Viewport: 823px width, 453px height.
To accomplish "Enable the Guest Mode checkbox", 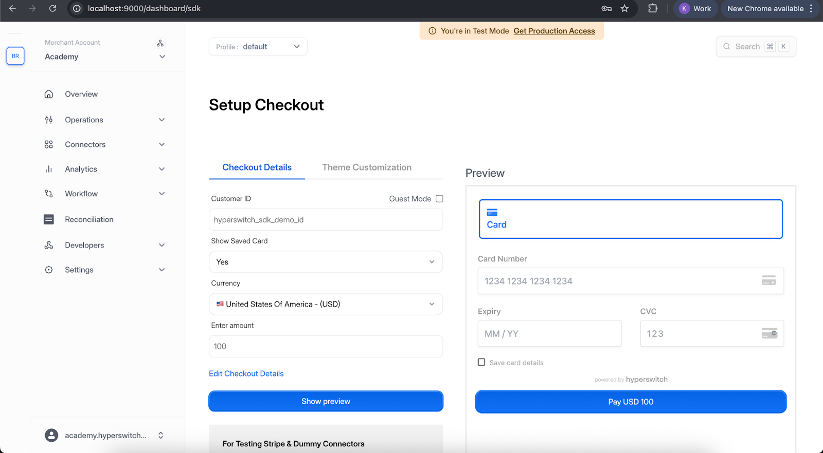I will point(439,199).
